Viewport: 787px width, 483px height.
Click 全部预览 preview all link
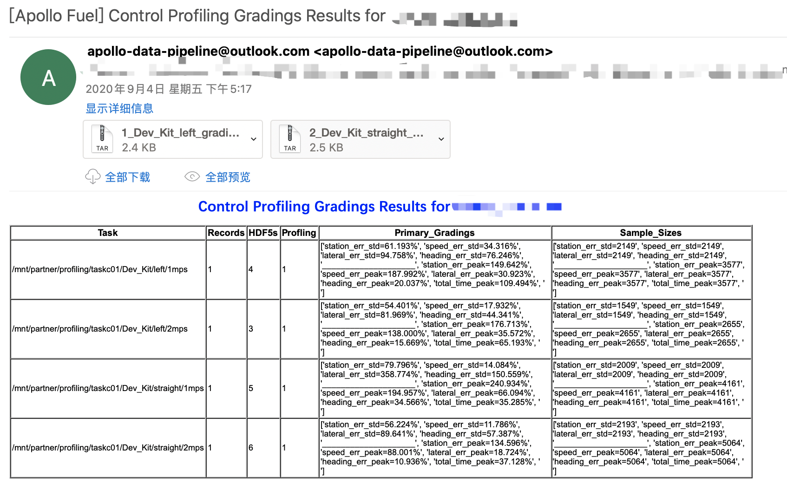(x=228, y=177)
